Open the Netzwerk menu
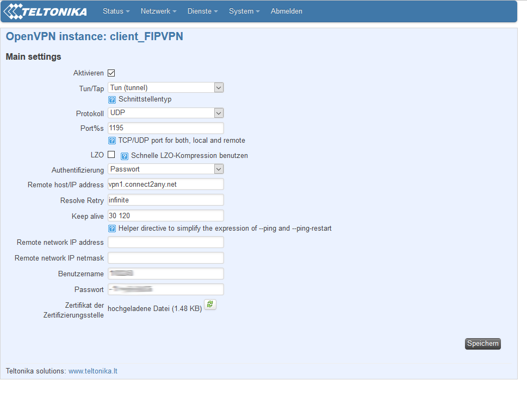Screen dimensions: 527x393 [158, 11]
